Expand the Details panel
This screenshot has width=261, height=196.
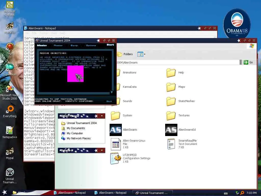coord(102,150)
